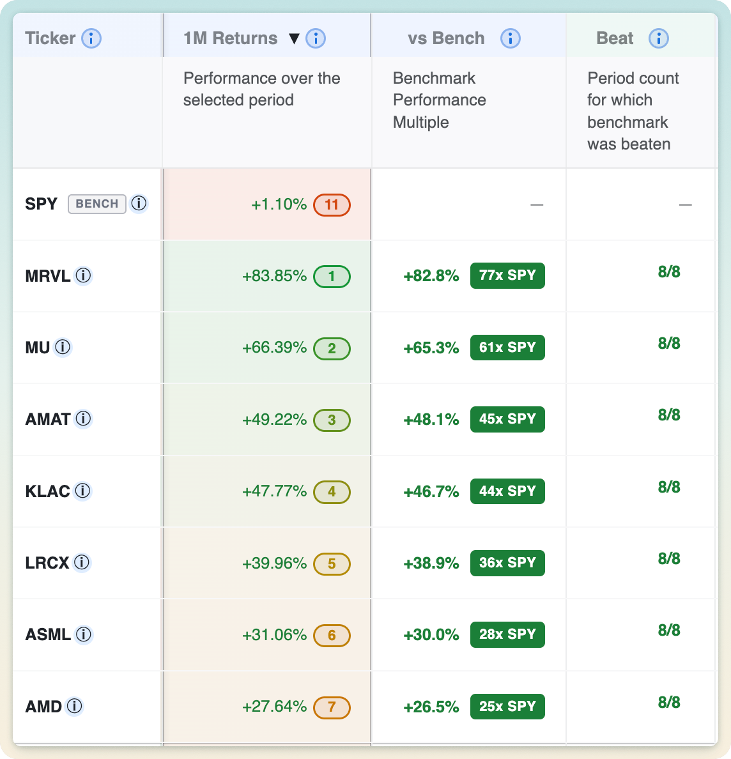Open the info icon in the SPY row

point(139,203)
